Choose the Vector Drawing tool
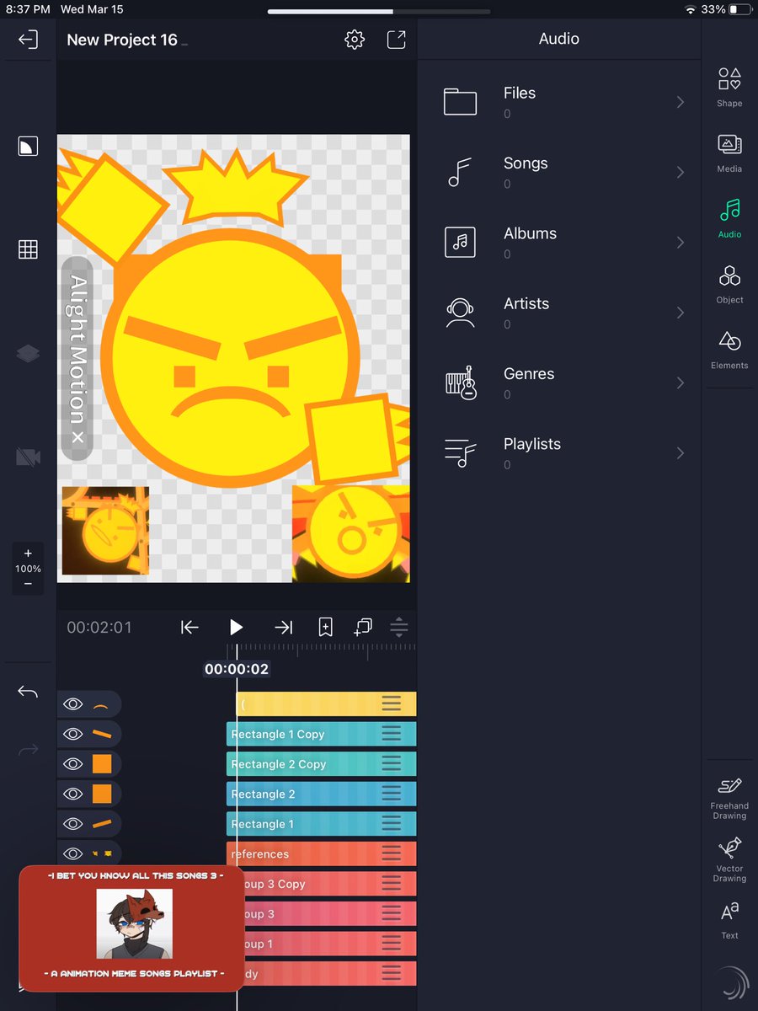The width and height of the screenshot is (758, 1011). pos(729,859)
